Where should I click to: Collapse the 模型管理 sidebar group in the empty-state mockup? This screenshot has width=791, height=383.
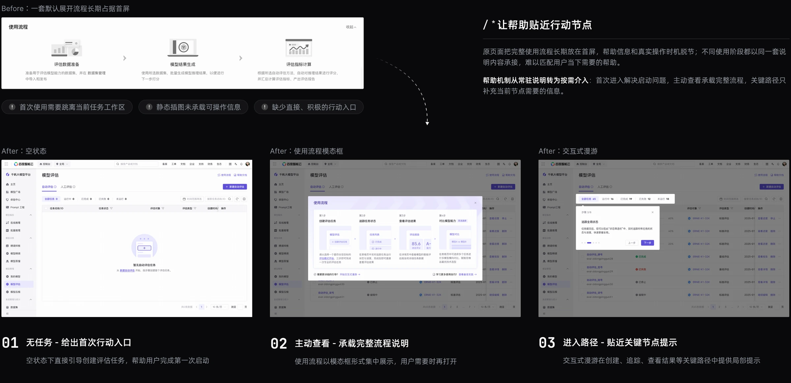point(31,269)
